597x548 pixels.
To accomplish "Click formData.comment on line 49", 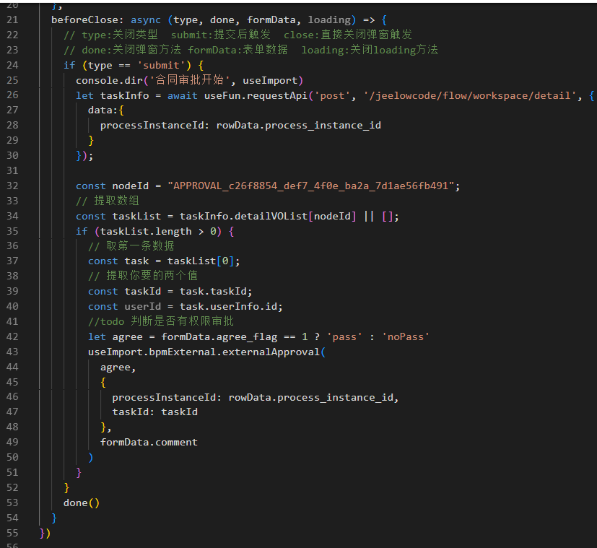I will point(149,442).
